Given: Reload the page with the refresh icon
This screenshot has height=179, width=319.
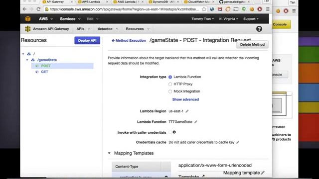Looking at the screenshot, I should click(38, 9).
